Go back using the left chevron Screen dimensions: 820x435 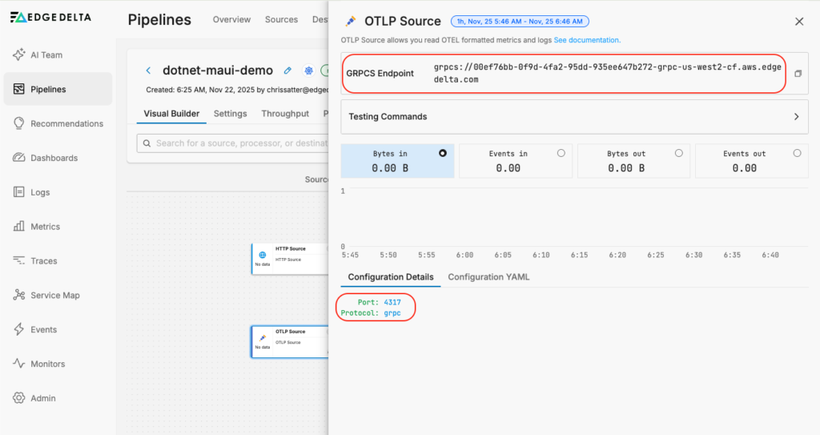149,71
